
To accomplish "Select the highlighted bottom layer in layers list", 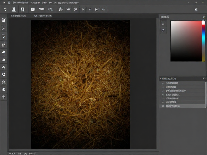I will pyautogui.click(x=183, y=106).
